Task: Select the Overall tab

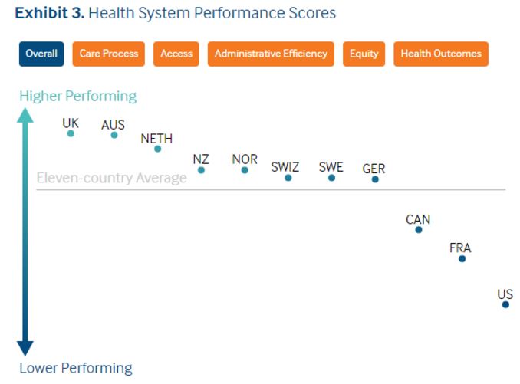Action: (41, 54)
